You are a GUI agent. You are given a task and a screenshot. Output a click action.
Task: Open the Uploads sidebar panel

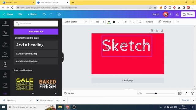click(5, 44)
